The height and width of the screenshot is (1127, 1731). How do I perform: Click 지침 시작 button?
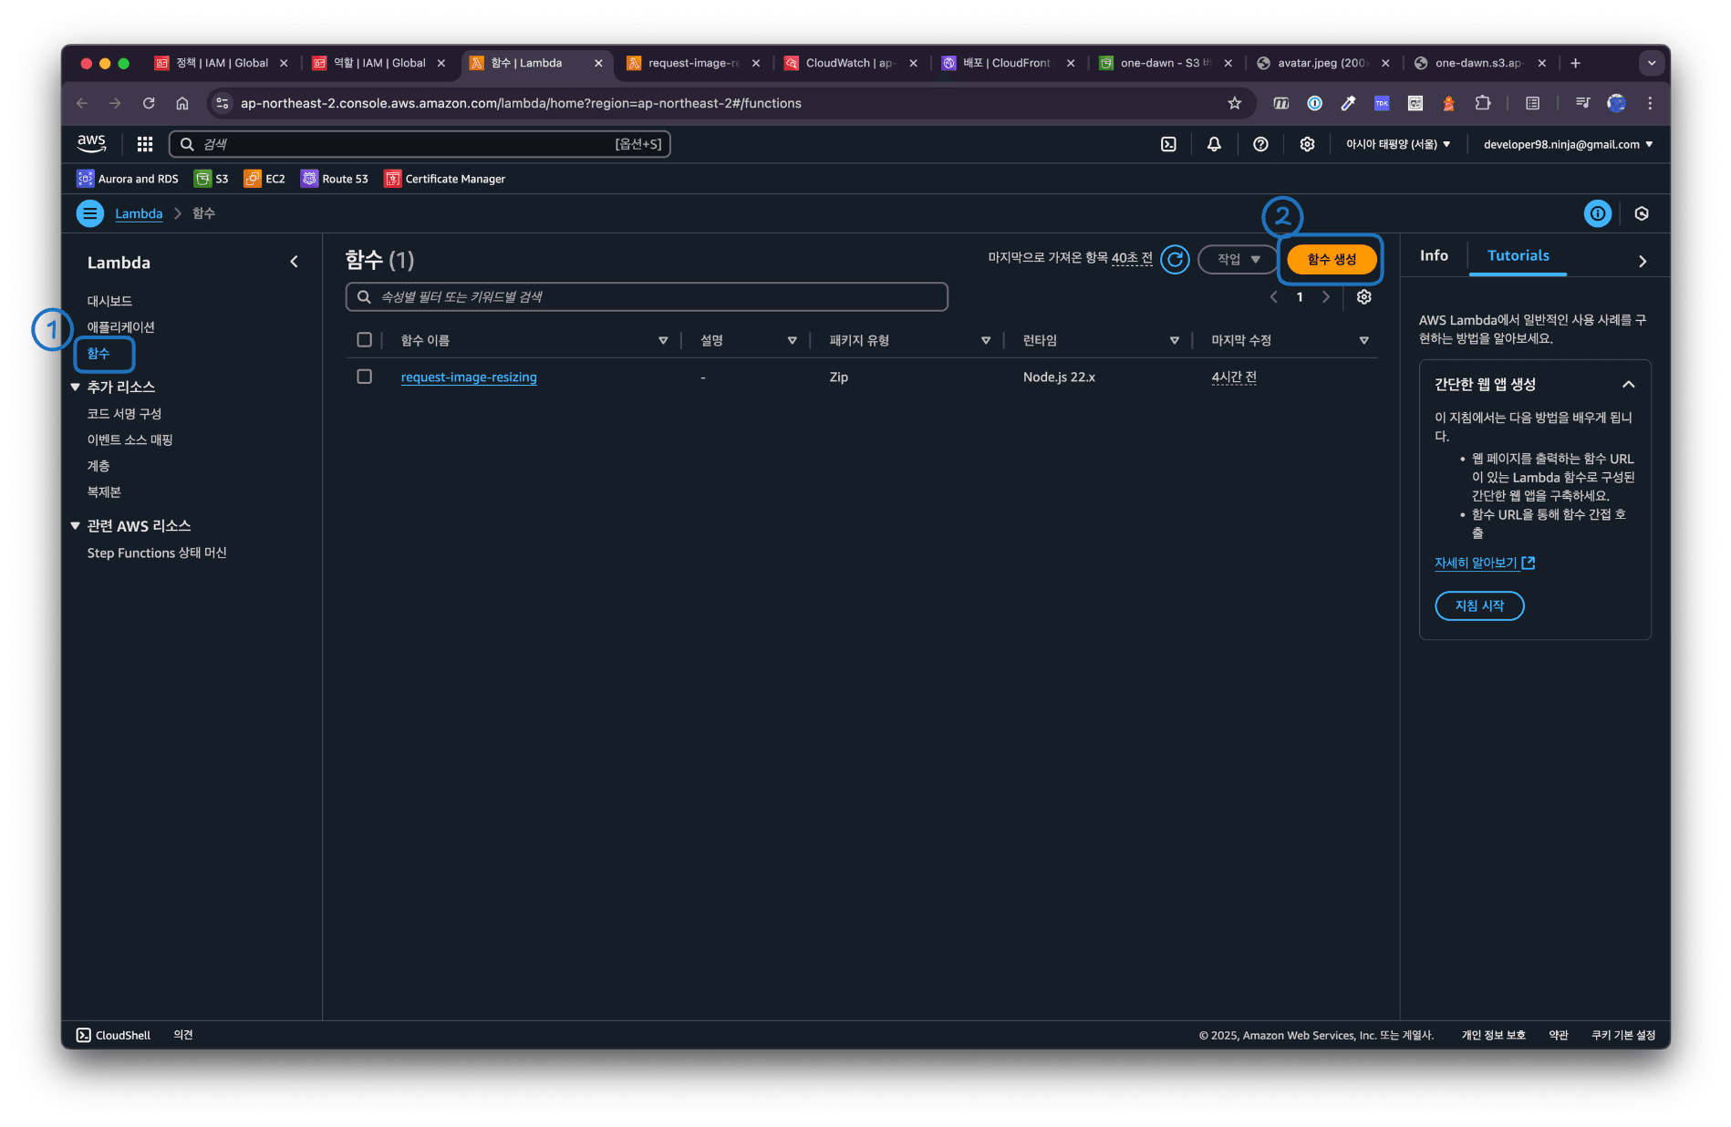tap(1479, 605)
